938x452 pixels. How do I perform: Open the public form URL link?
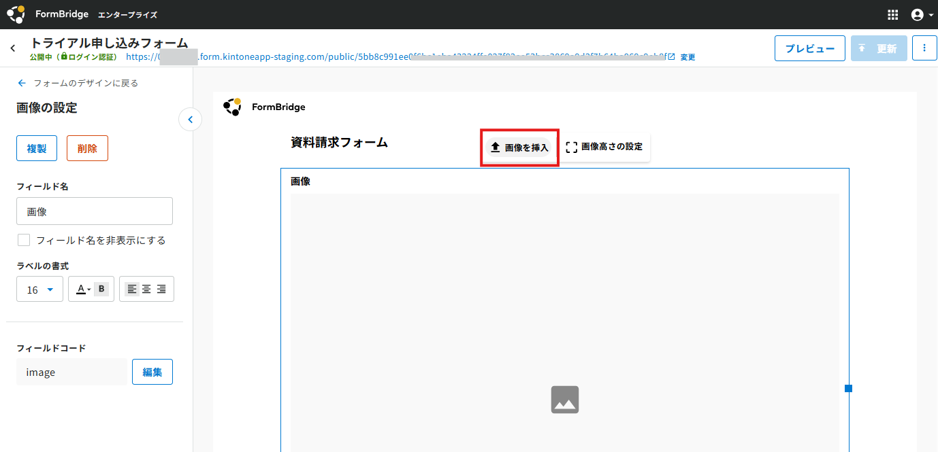coord(400,57)
